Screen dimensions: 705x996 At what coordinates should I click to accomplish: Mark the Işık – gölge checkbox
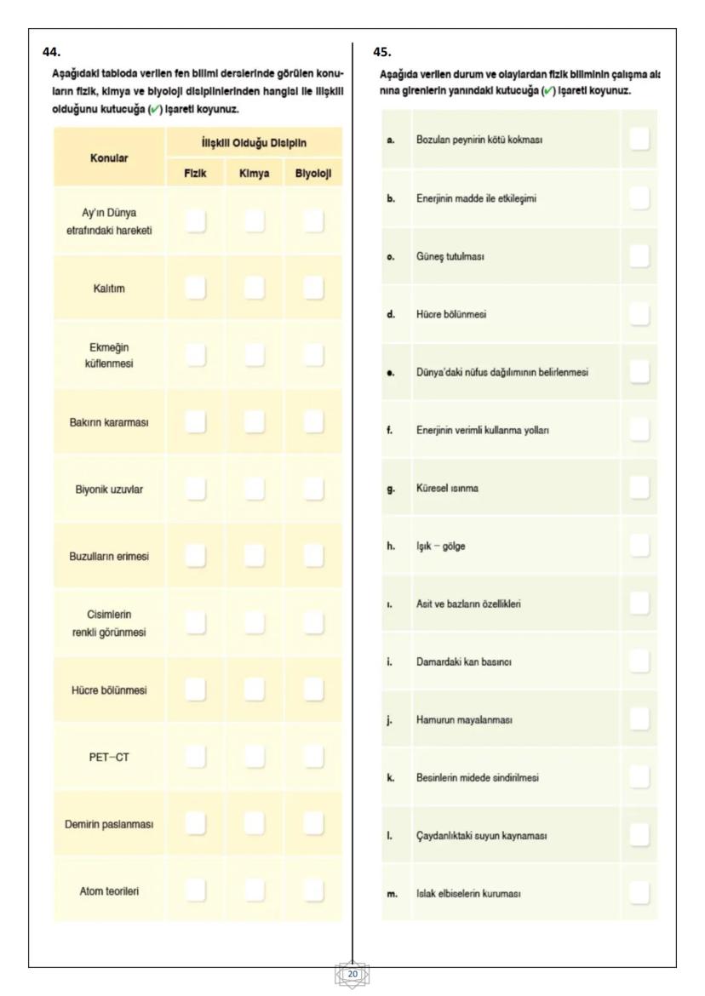(x=639, y=546)
